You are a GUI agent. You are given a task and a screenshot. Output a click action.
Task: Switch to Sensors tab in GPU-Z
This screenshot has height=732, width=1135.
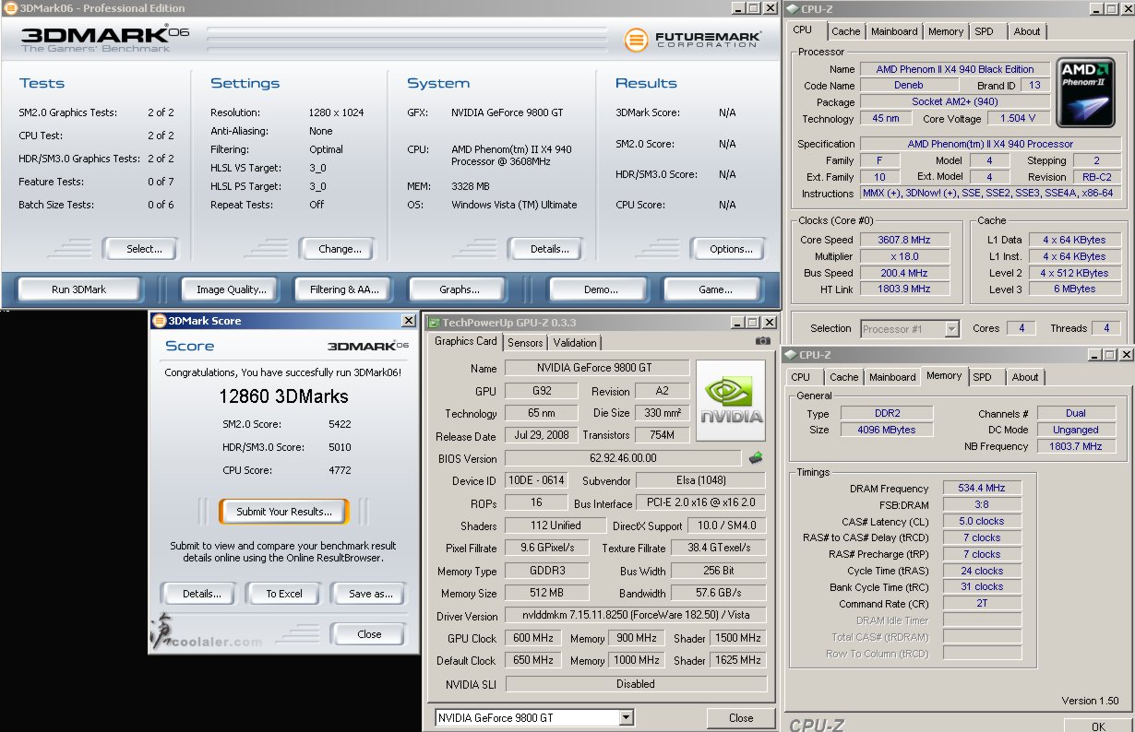[526, 343]
